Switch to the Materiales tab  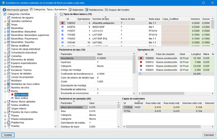76,10
